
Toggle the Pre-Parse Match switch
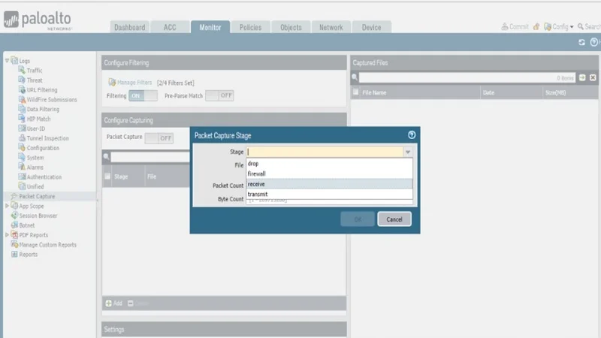[219, 95]
